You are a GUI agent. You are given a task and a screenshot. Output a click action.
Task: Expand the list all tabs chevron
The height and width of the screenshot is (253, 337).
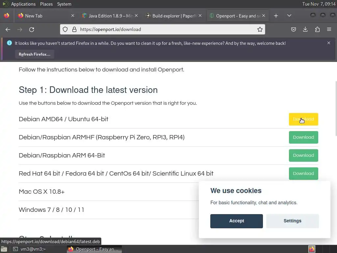[289, 15]
